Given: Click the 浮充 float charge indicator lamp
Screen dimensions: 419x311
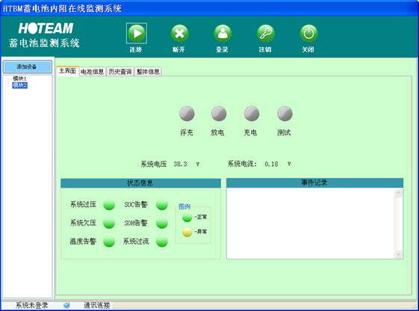Looking at the screenshot, I should pos(187,114).
